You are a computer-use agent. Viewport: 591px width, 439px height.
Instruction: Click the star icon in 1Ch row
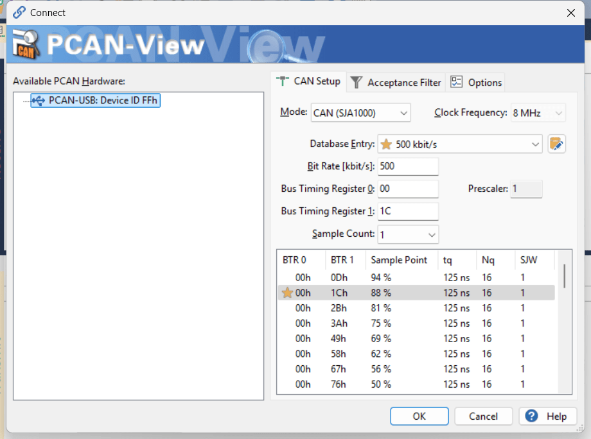tap(287, 293)
